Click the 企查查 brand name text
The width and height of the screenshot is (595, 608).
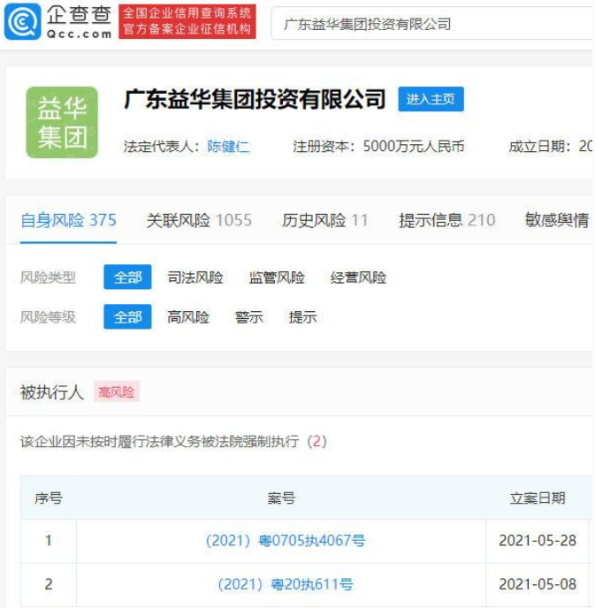(79, 16)
